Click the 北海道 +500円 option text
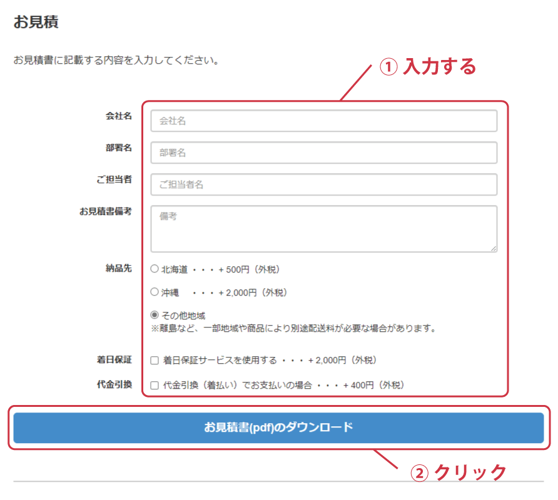 point(221,269)
